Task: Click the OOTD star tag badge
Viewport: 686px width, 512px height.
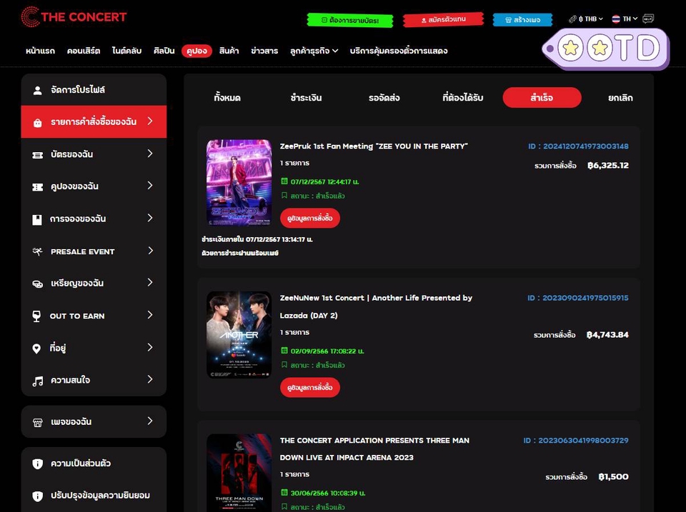Action: (x=607, y=49)
